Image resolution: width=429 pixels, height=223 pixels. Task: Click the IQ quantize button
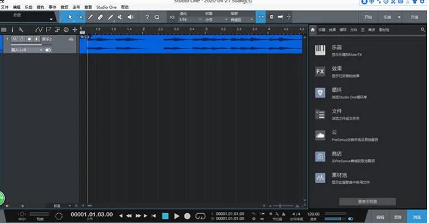172,17
